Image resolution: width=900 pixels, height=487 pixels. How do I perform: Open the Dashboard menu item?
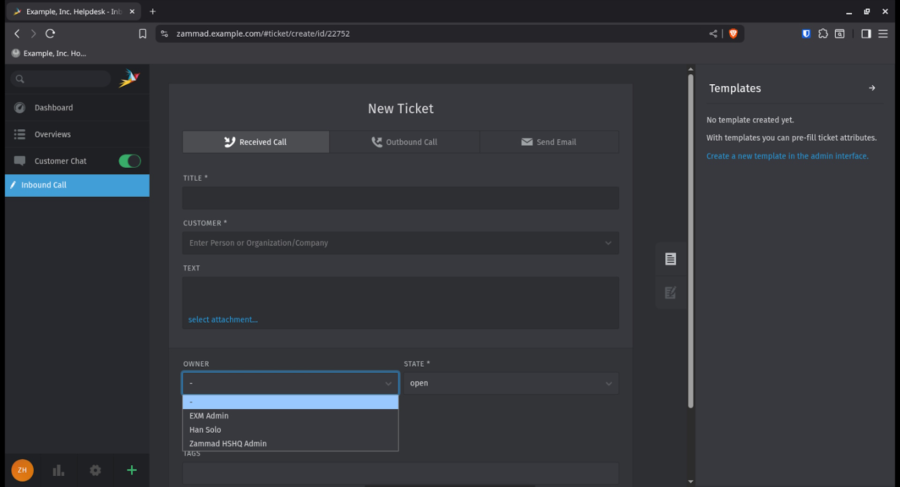coord(53,108)
